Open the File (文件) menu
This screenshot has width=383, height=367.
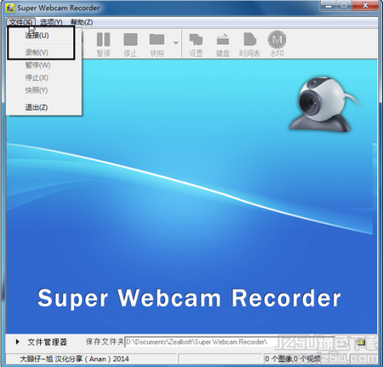click(20, 22)
